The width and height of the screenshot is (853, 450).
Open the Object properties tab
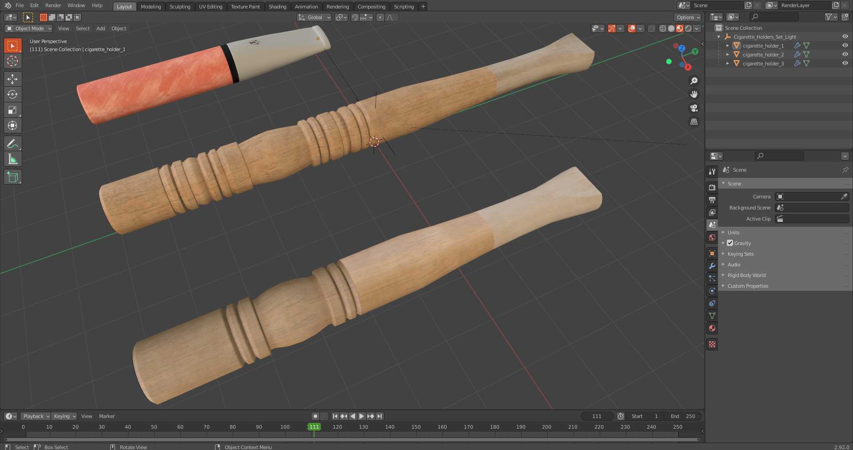[x=712, y=253]
